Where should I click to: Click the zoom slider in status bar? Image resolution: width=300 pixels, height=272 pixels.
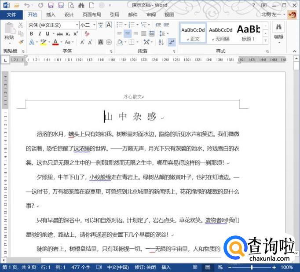tap(252, 267)
